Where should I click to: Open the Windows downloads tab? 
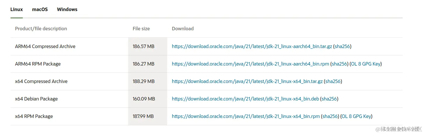click(x=67, y=9)
